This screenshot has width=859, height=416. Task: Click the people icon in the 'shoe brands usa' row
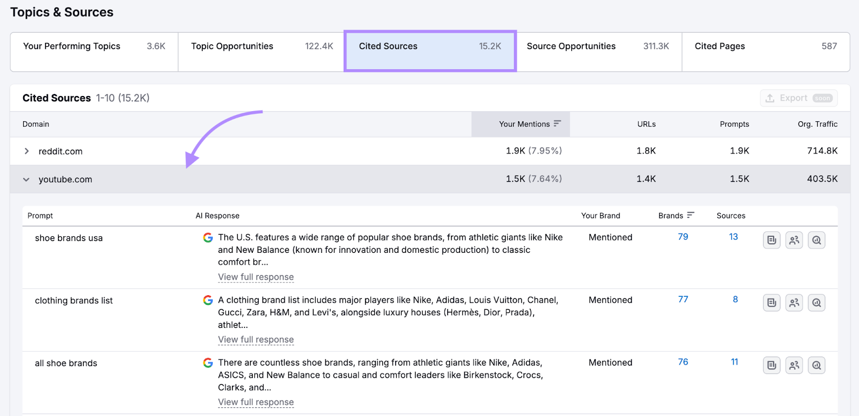point(794,240)
